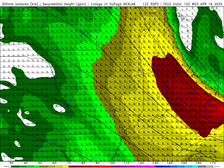Pick the bright red swatch left of 100
This screenshot has width=224, height=168.
click(108, 166)
